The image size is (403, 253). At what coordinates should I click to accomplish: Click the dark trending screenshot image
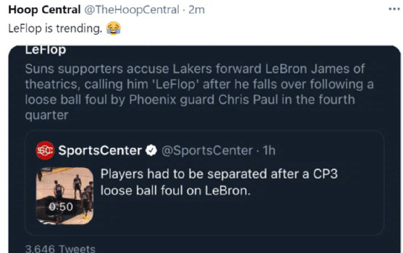(x=204, y=149)
